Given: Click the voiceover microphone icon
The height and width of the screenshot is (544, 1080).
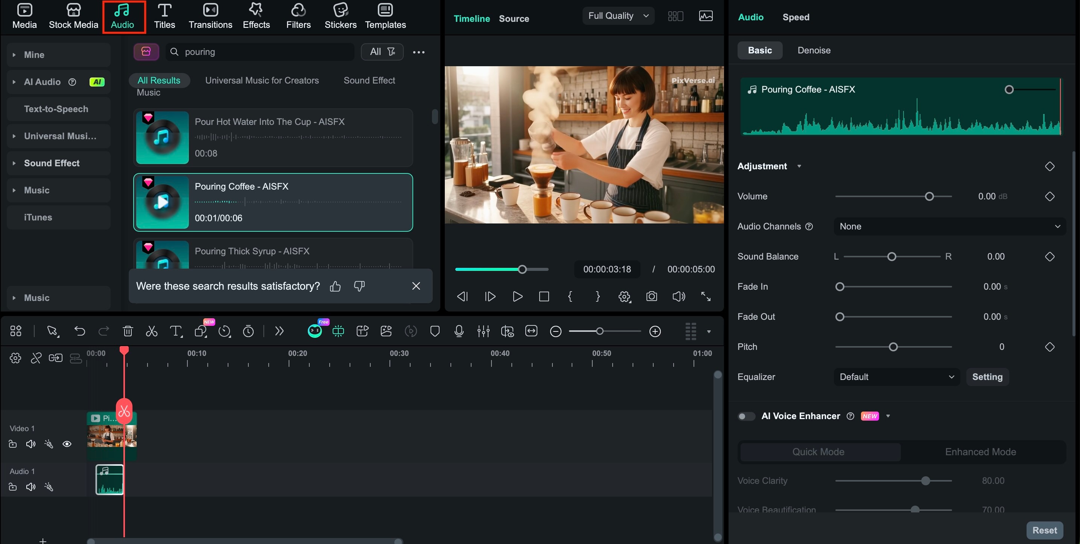Looking at the screenshot, I should pyautogui.click(x=459, y=331).
